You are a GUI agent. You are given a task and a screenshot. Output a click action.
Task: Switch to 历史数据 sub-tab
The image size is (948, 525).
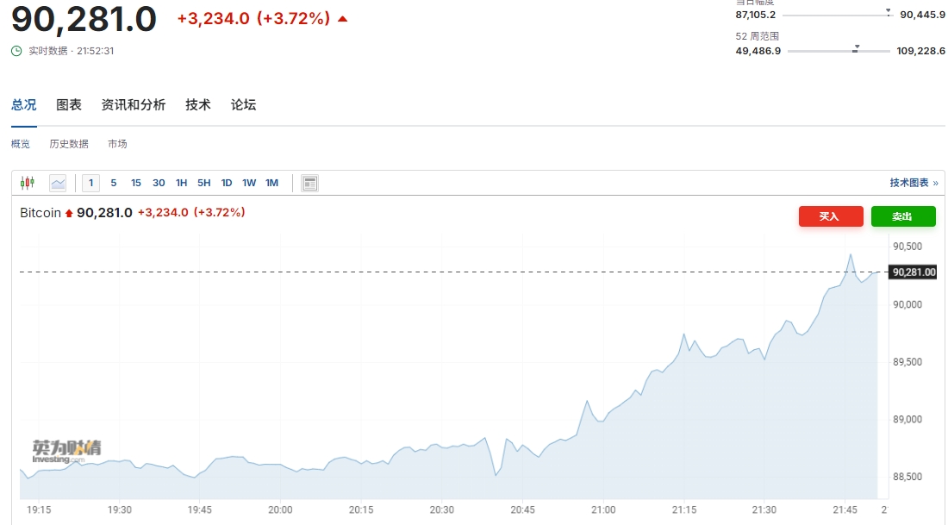69,144
